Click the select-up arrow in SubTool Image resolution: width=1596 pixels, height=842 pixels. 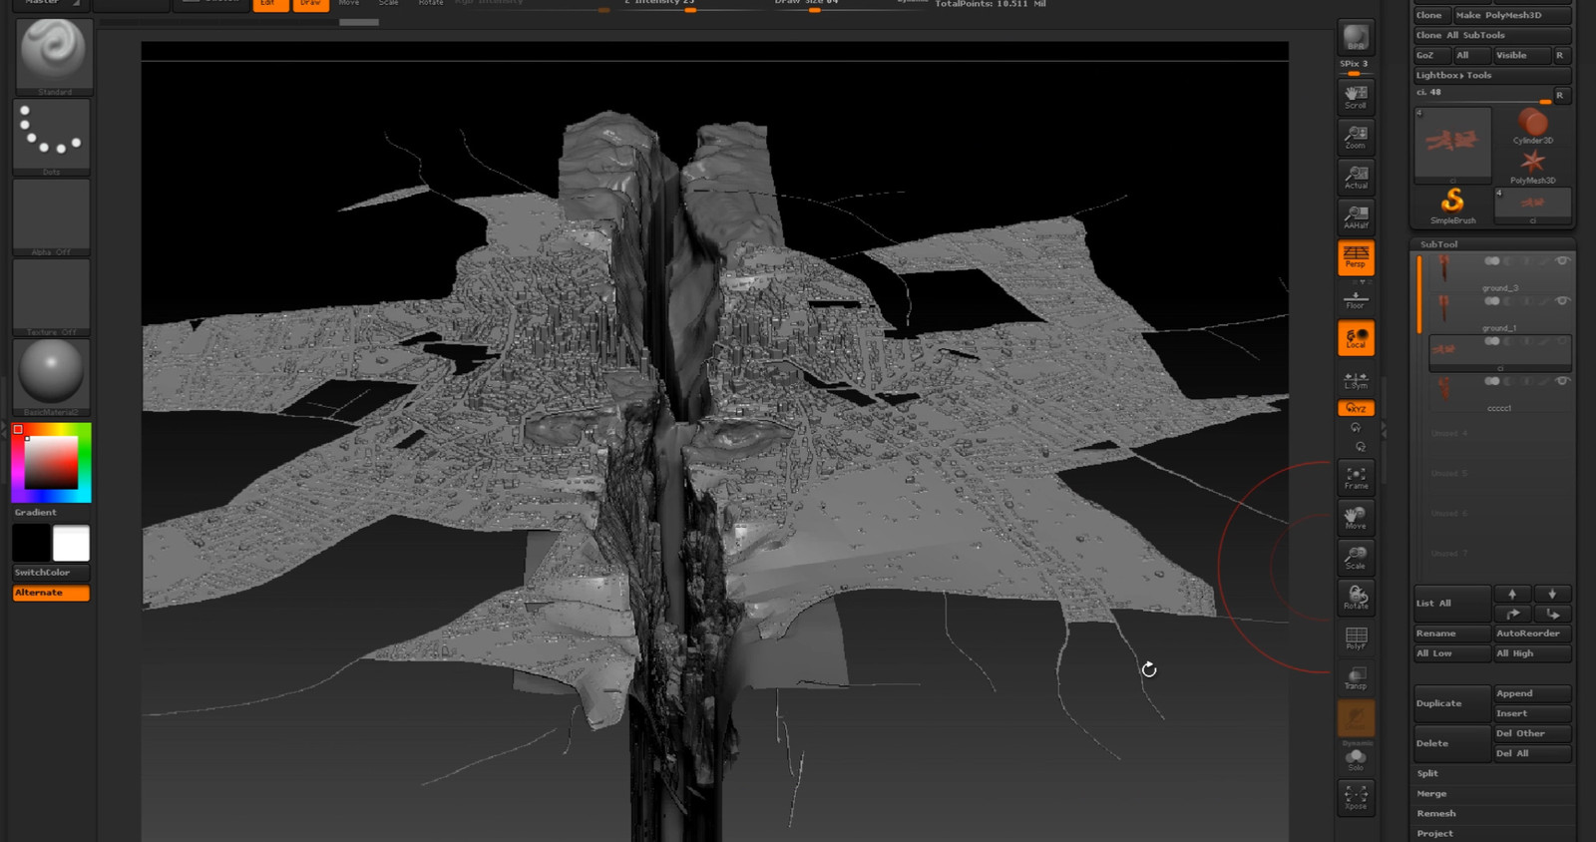tap(1512, 594)
